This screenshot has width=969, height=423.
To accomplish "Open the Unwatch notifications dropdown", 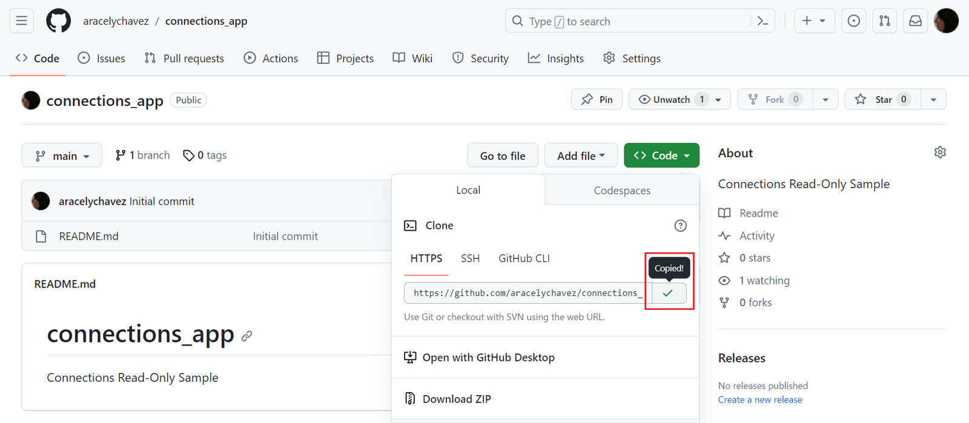I will (x=680, y=99).
